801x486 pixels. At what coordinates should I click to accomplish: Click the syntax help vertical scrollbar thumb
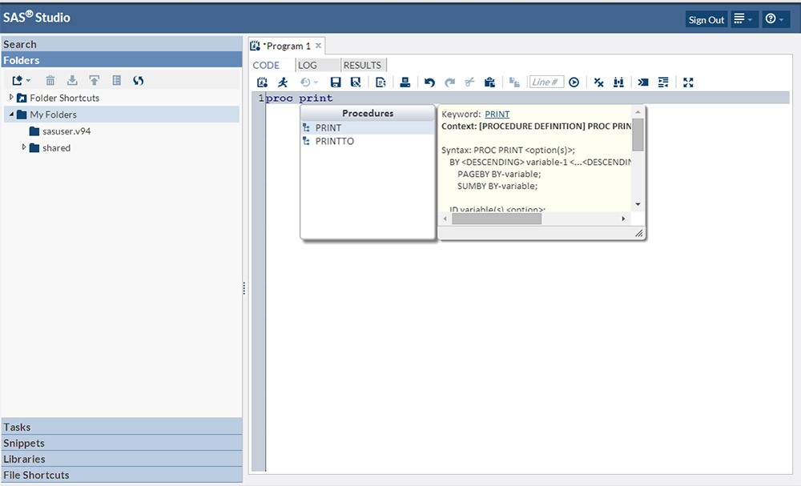(x=638, y=135)
